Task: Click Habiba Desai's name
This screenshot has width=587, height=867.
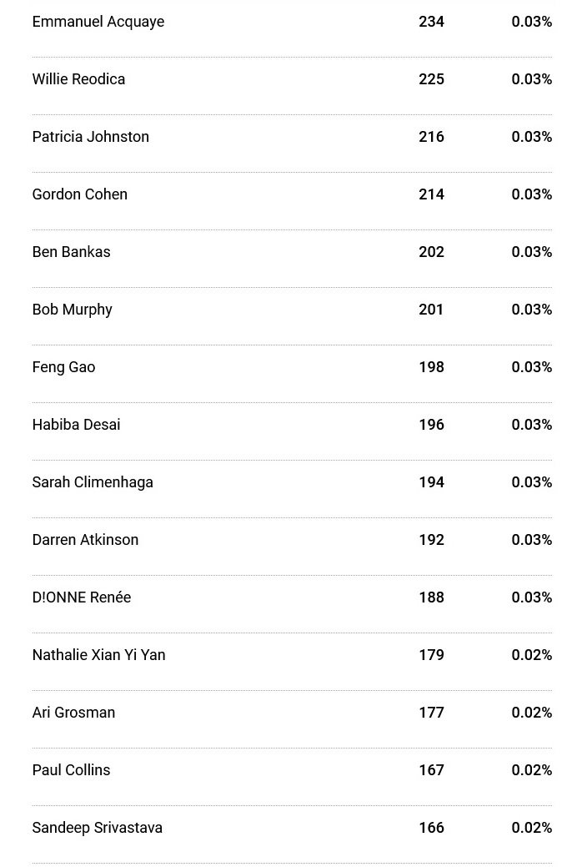Action: (x=76, y=424)
